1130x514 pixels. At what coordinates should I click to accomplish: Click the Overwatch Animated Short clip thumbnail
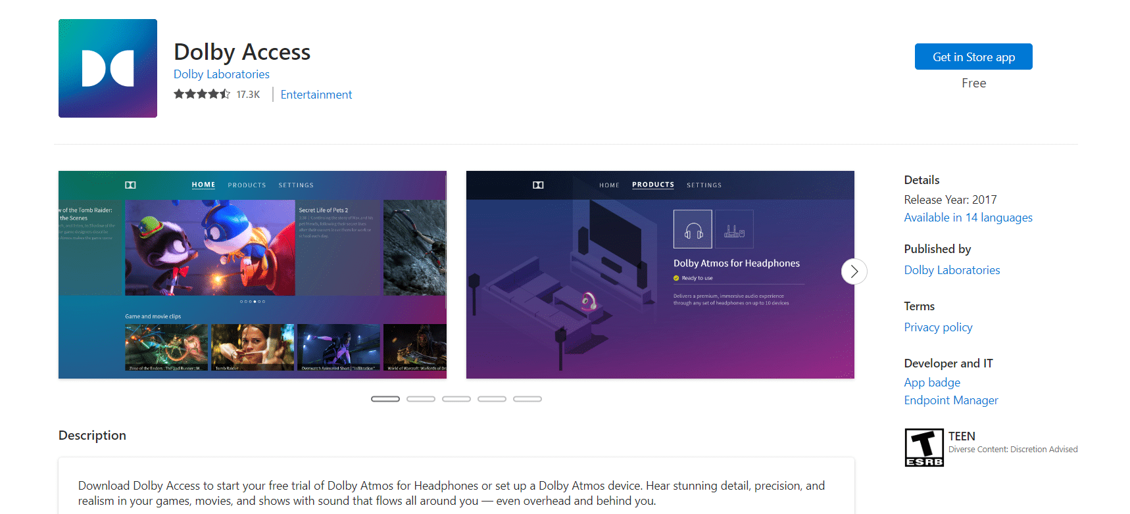pyautogui.click(x=339, y=347)
